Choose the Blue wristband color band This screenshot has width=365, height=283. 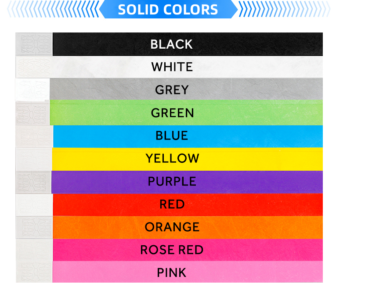coord(188,136)
